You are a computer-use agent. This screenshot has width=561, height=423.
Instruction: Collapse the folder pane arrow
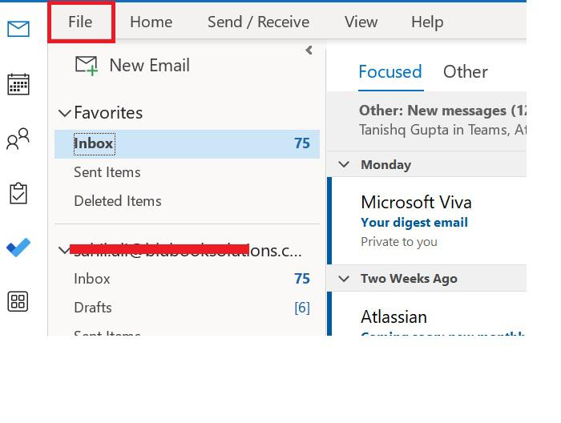click(x=309, y=50)
